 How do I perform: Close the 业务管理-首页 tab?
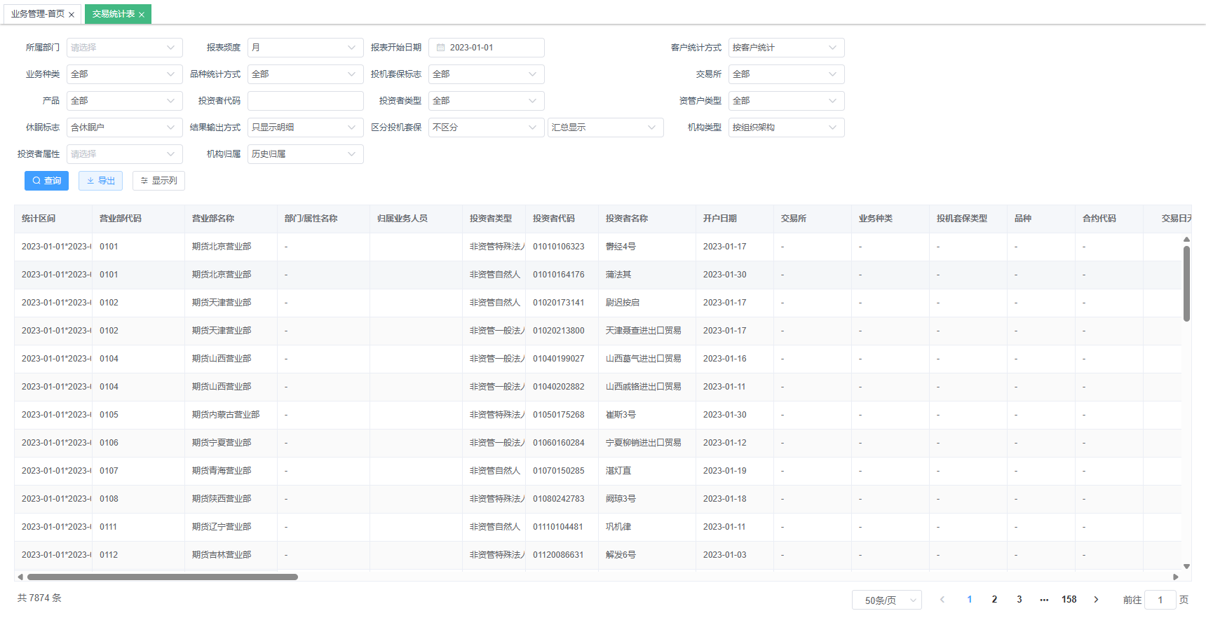point(72,15)
